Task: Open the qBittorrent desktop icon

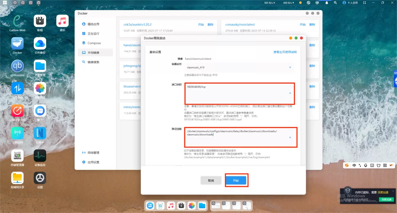Action: 18,66
